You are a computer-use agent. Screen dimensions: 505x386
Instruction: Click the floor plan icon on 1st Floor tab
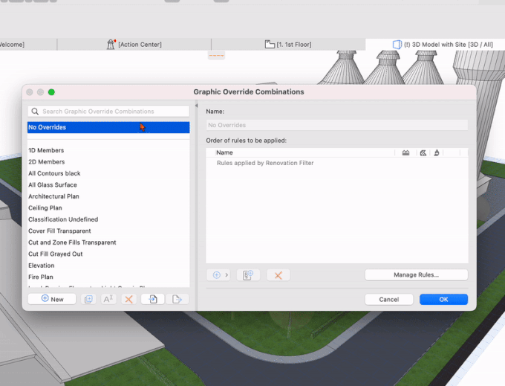pos(270,44)
